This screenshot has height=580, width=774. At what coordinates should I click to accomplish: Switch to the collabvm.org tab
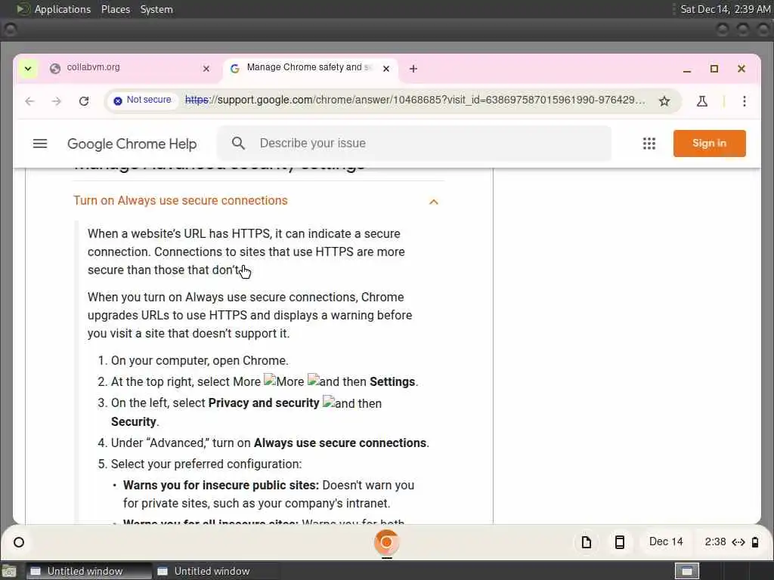(x=131, y=68)
